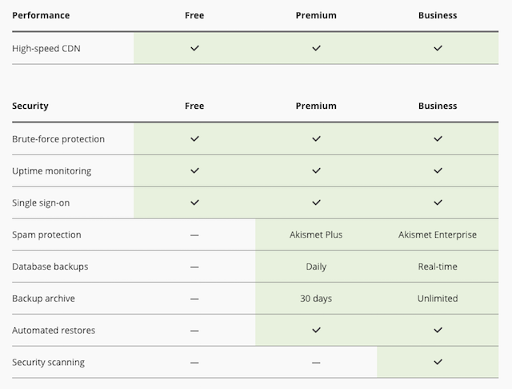Click the Security scanning checkmark for Business
The width and height of the screenshot is (512, 389).
coord(438,362)
